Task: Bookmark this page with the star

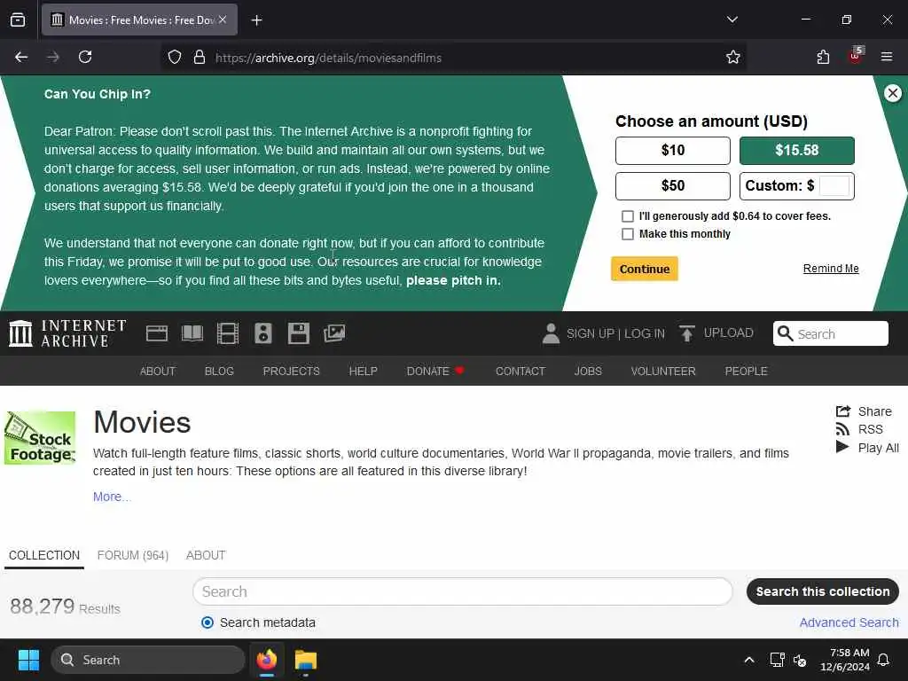Action: [x=733, y=58]
